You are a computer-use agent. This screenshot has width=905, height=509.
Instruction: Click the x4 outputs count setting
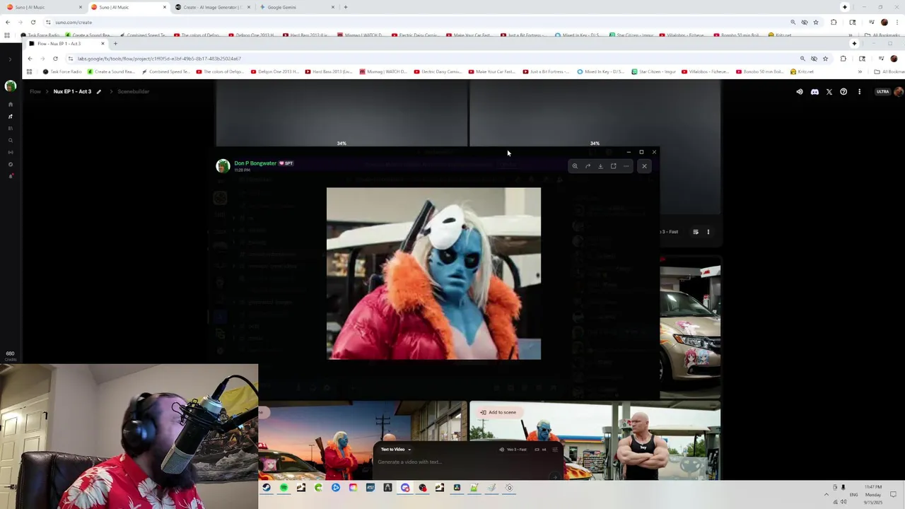point(539,450)
